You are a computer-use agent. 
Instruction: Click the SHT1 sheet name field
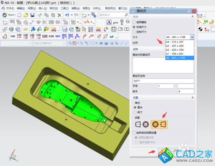click(x=163, y=81)
